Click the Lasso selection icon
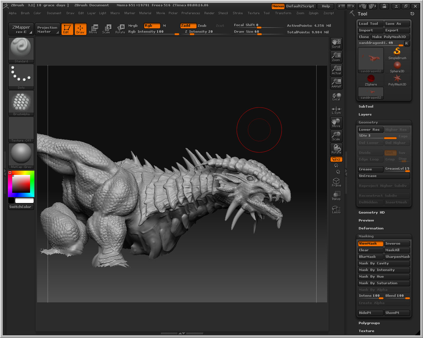This screenshot has width=423, height=338. [x=336, y=209]
